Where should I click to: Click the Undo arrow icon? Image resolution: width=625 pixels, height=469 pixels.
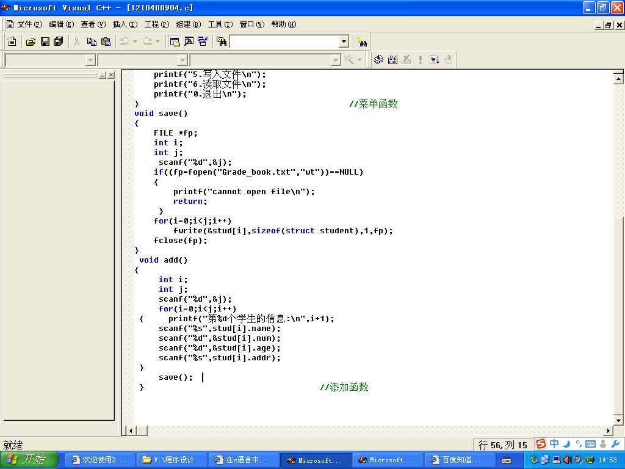[125, 42]
